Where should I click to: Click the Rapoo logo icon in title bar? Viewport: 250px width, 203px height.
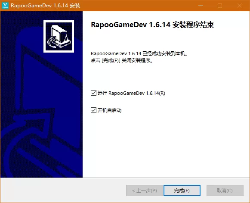click(5, 6)
